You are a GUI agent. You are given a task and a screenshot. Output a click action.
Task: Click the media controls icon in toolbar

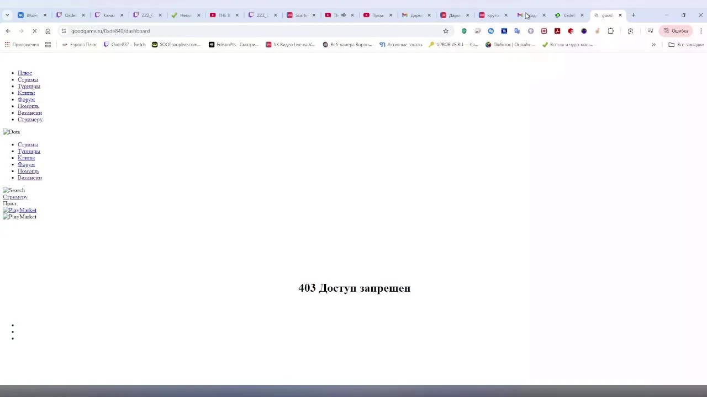coord(650,31)
